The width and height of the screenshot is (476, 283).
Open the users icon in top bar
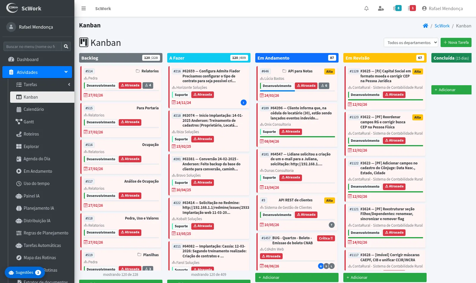coord(381,8)
